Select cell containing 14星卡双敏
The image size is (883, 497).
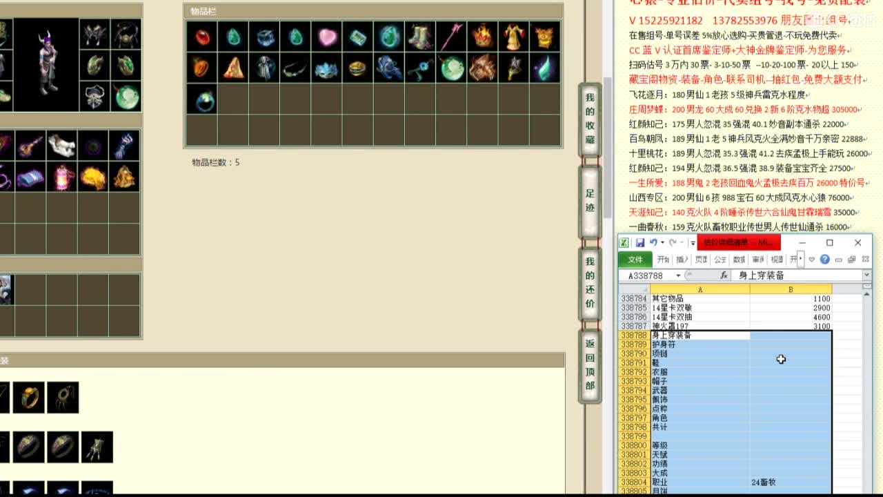click(x=700, y=308)
